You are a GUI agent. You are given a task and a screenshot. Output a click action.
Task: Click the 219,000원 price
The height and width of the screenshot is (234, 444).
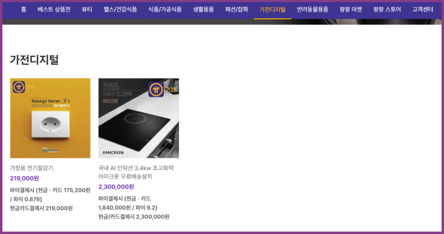[24, 178]
